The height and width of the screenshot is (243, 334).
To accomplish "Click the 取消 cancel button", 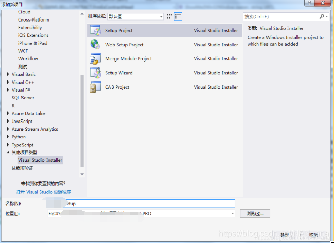I will coord(314,235).
